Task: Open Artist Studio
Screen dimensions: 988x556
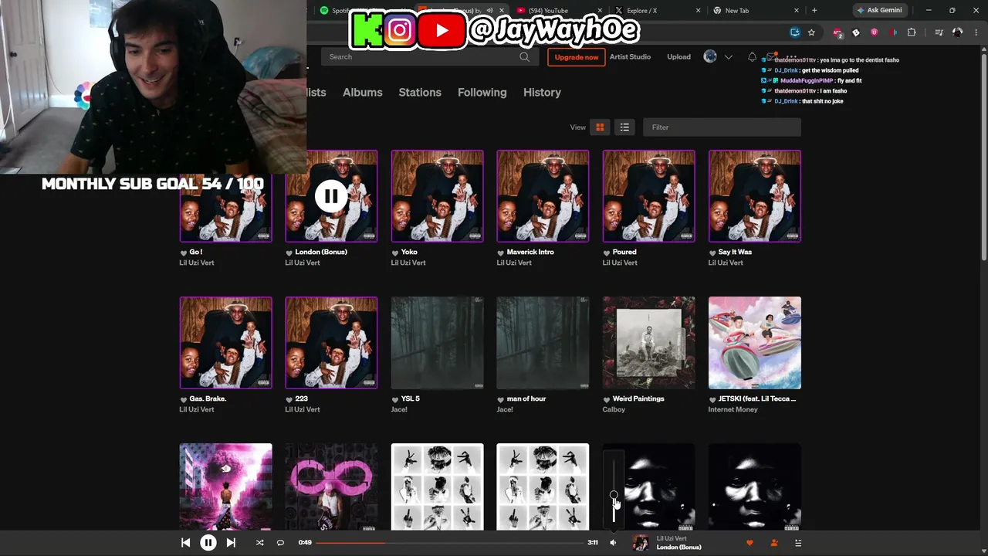Action: pyautogui.click(x=630, y=57)
